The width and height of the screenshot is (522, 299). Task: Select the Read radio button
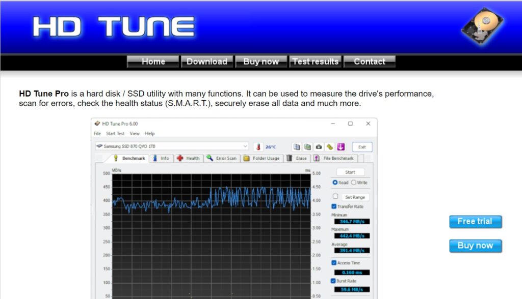[x=335, y=183]
